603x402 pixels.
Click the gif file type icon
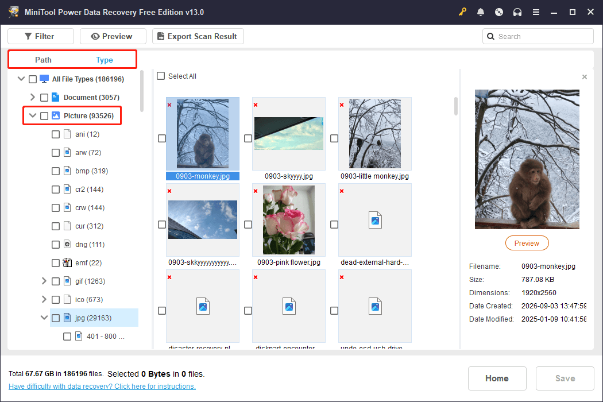[67, 281]
